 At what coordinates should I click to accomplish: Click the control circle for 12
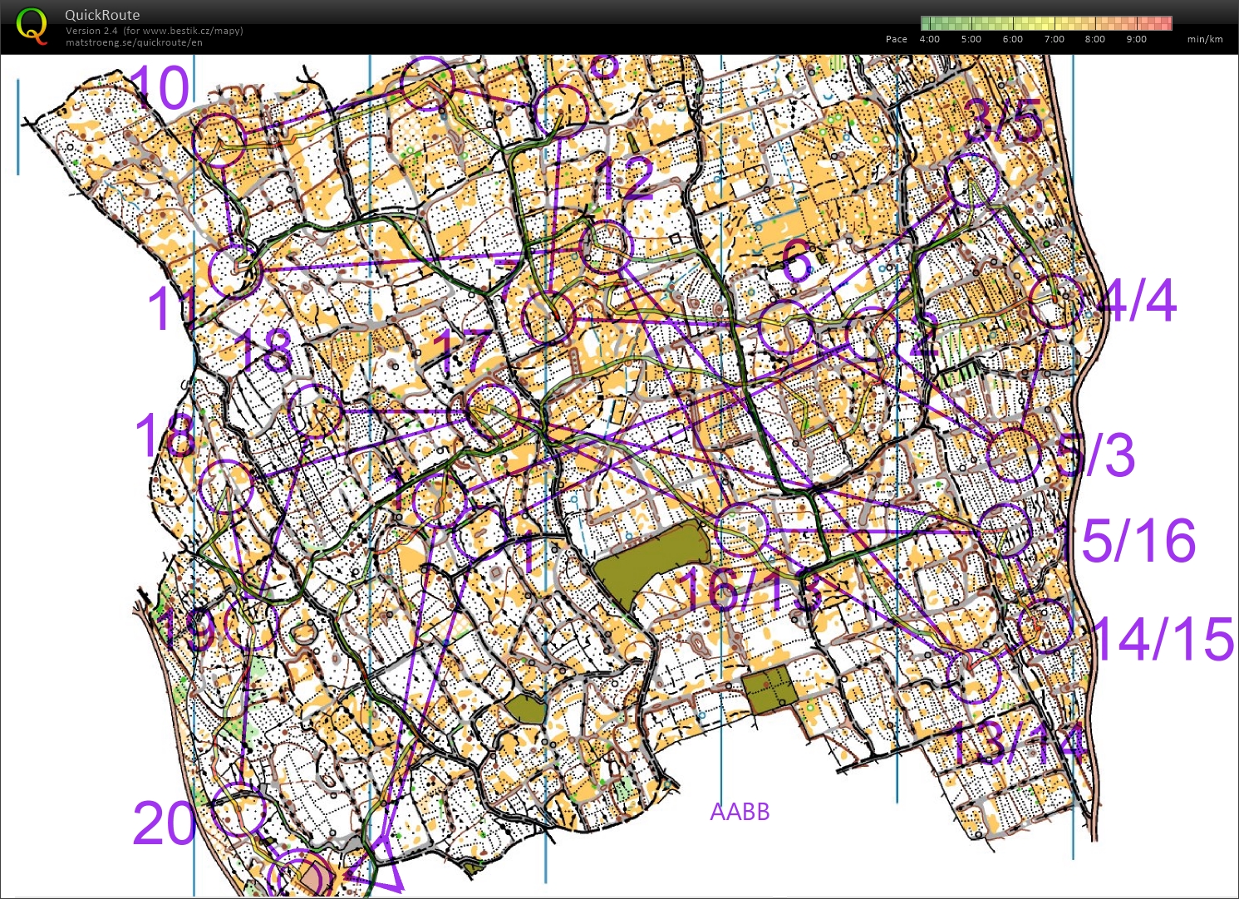pyautogui.click(x=607, y=247)
